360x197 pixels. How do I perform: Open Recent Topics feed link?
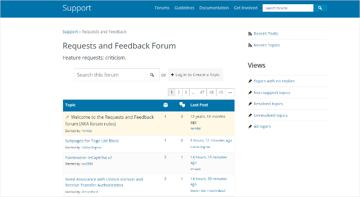(266, 45)
